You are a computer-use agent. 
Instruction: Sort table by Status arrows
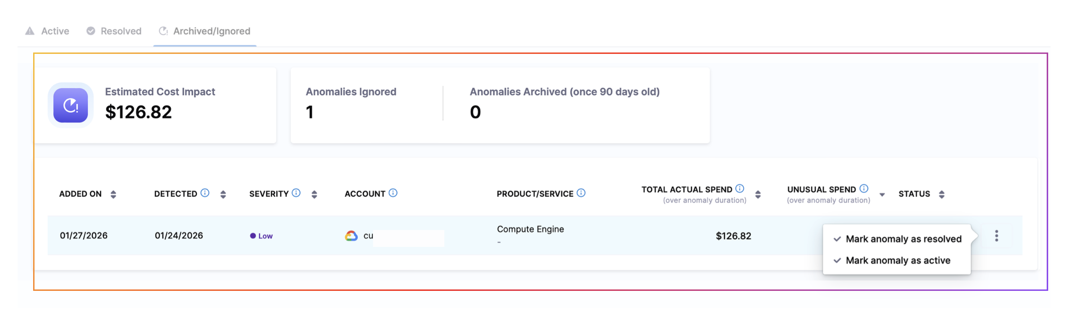tap(942, 194)
